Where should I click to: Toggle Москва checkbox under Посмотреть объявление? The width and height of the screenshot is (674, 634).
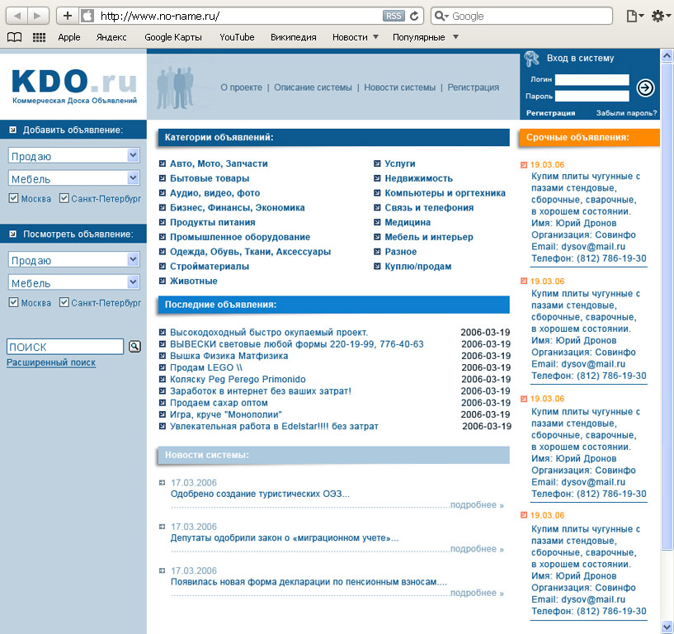pos(13,303)
